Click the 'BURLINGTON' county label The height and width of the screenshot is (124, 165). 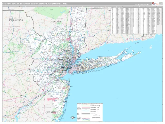(46, 107)
